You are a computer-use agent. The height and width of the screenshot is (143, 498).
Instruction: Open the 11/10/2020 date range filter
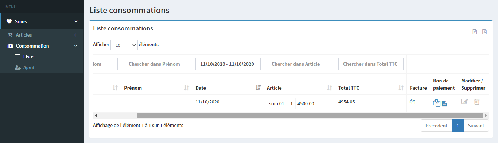point(228,64)
